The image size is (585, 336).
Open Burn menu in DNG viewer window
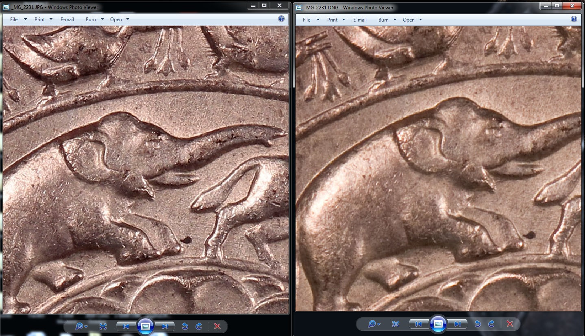(x=383, y=20)
